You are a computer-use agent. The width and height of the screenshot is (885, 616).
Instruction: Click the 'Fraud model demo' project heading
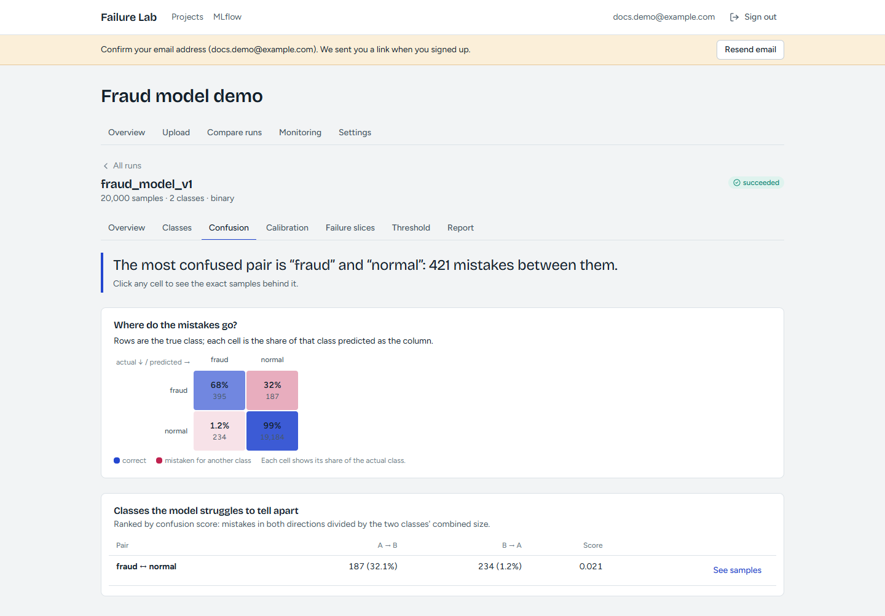(x=182, y=97)
